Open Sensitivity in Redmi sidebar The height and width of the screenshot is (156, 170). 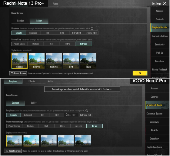pyautogui.click(x=160, y=44)
